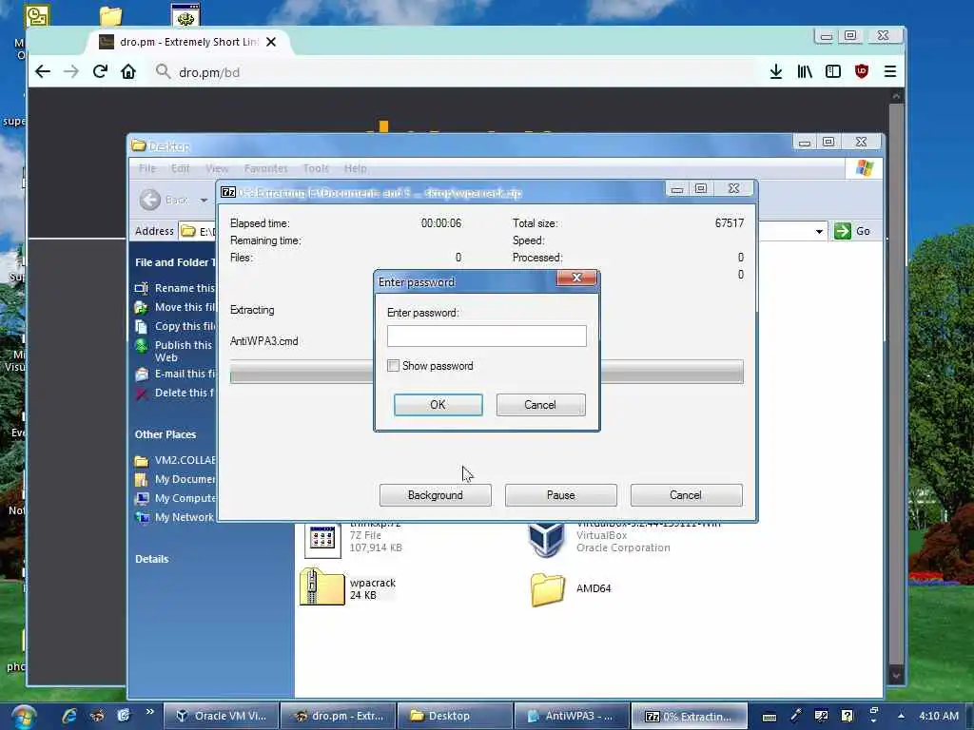974x730 pixels.
Task: Click the browser forward arrow
Action: [x=70, y=72]
